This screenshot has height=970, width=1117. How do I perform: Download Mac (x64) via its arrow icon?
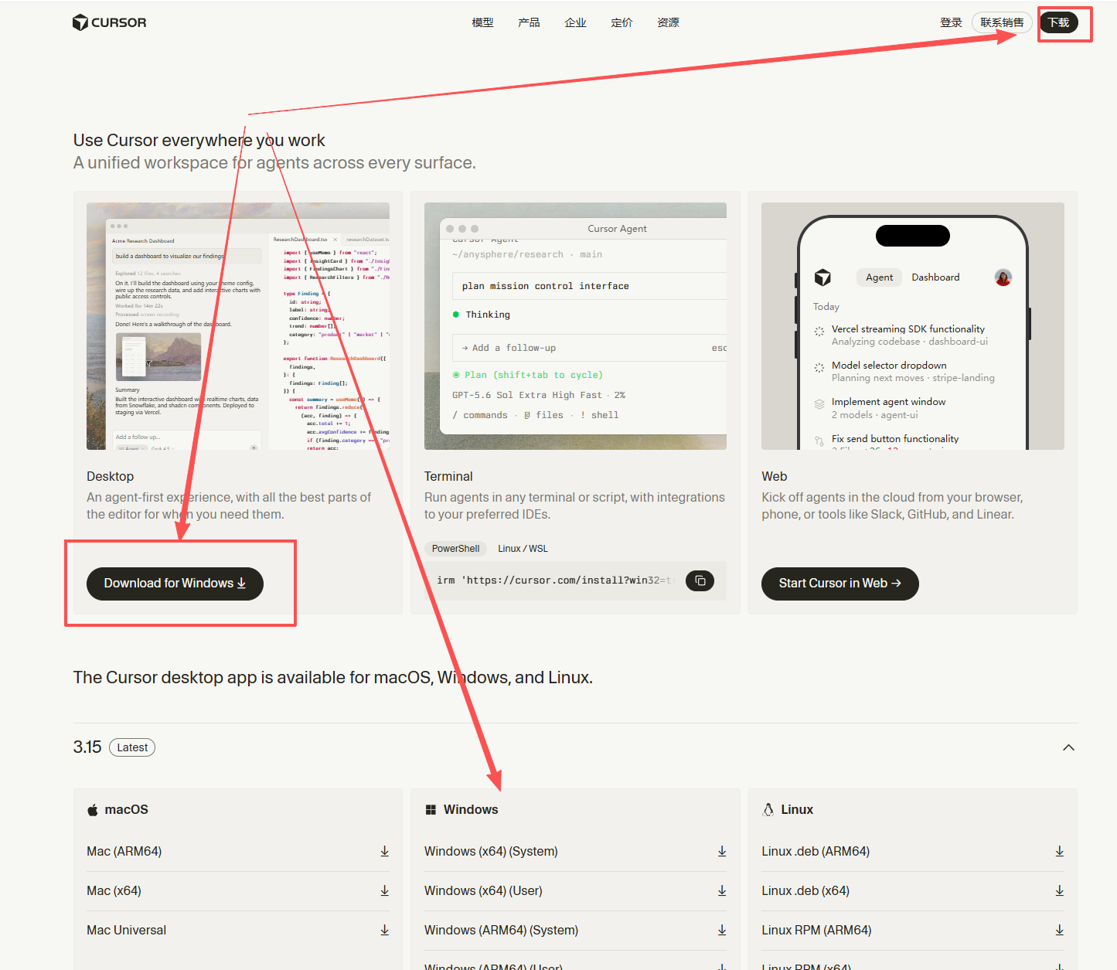[384, 890]
